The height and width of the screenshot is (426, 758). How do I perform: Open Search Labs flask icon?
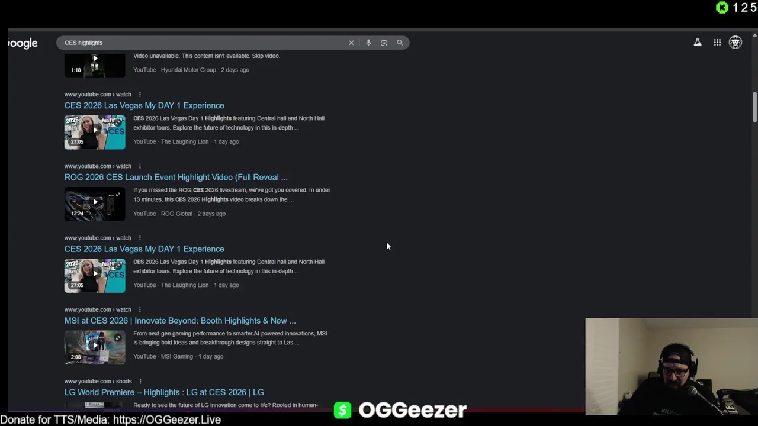tap(698, 43)
